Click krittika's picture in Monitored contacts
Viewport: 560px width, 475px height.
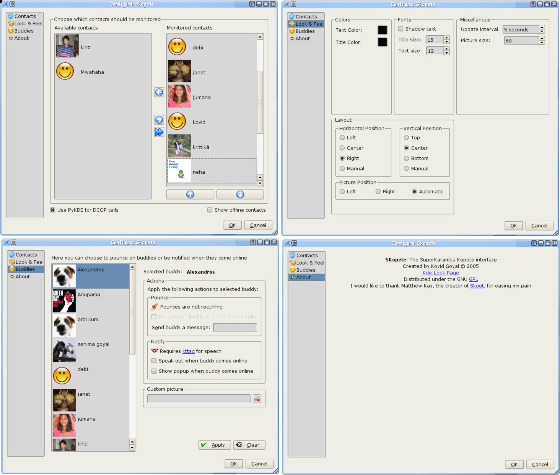click(179, 146)
